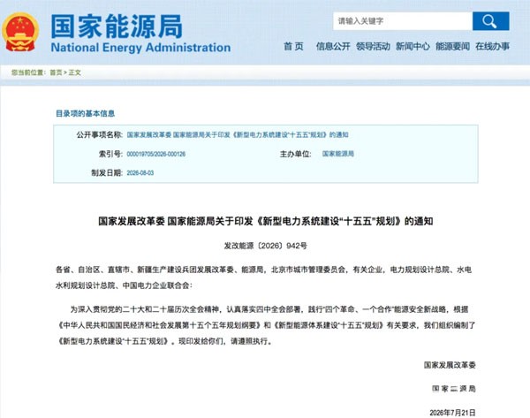
Task: Click the national emblem logo
Action: [x=20, y=32]
